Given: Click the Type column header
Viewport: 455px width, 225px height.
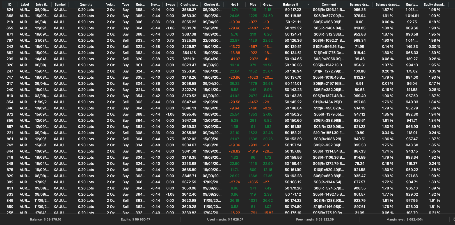Looking at the screenshot, I should tap(125, 4).
